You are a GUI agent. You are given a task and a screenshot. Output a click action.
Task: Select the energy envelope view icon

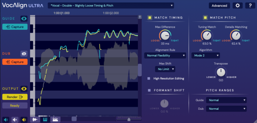click(55, 120)
